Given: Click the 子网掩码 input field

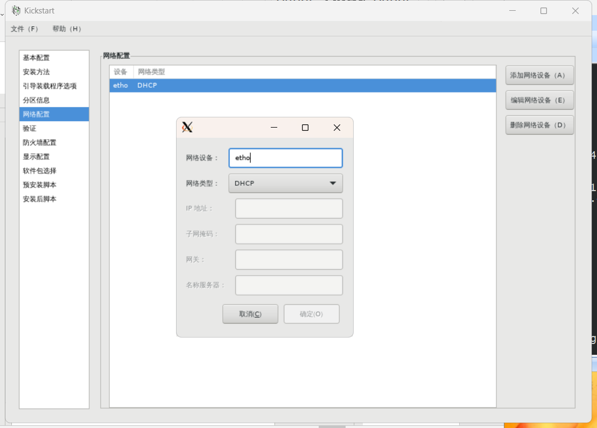Looking at the screenshot, I should (x=289, y=234).
